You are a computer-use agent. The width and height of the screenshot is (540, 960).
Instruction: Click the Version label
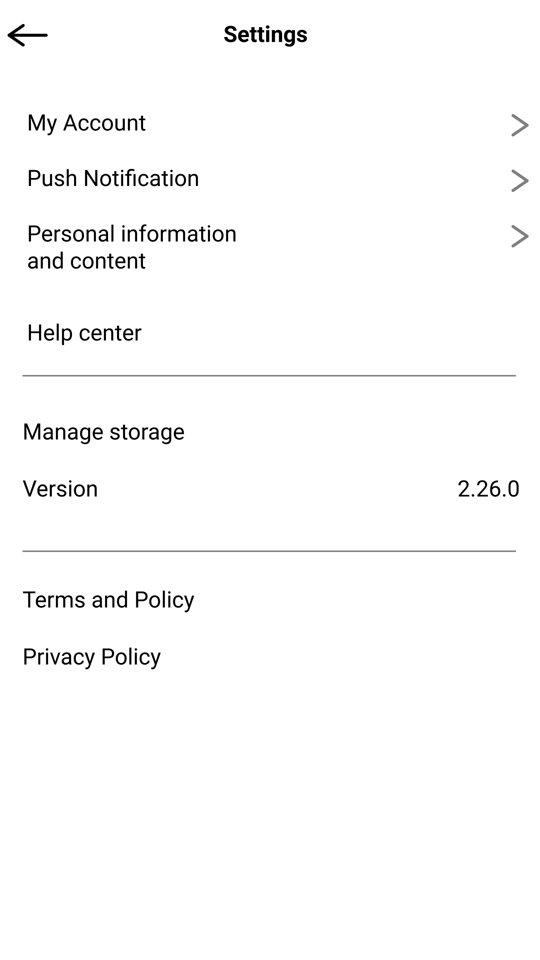tap(60, 489)
